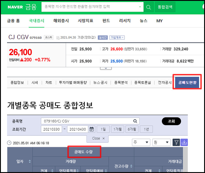The height and width of the screenshot is (173, 205).
Task: Click the table vertical scrollbar
Action: [185, 160]
